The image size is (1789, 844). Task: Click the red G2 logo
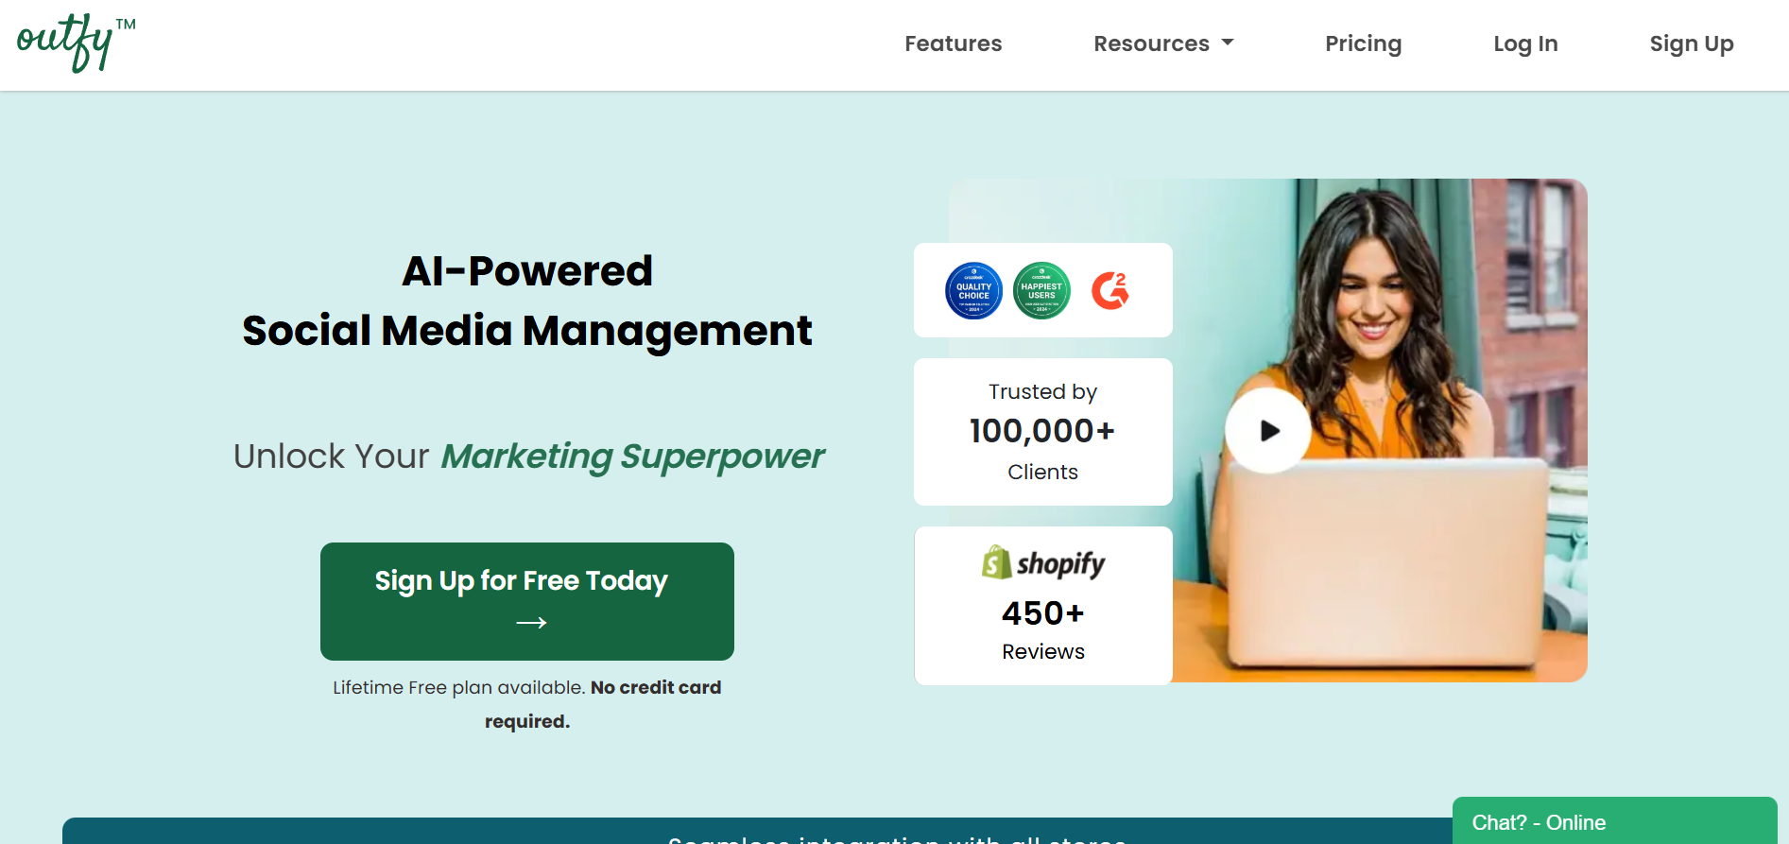coord(1110,290)
